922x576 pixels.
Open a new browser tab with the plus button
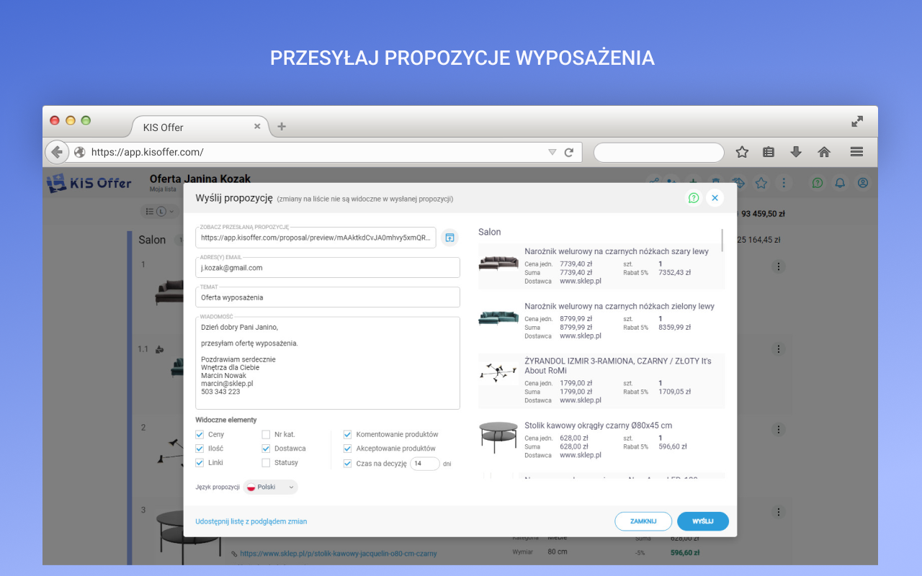pyautogui.click(x=281, y=126)
